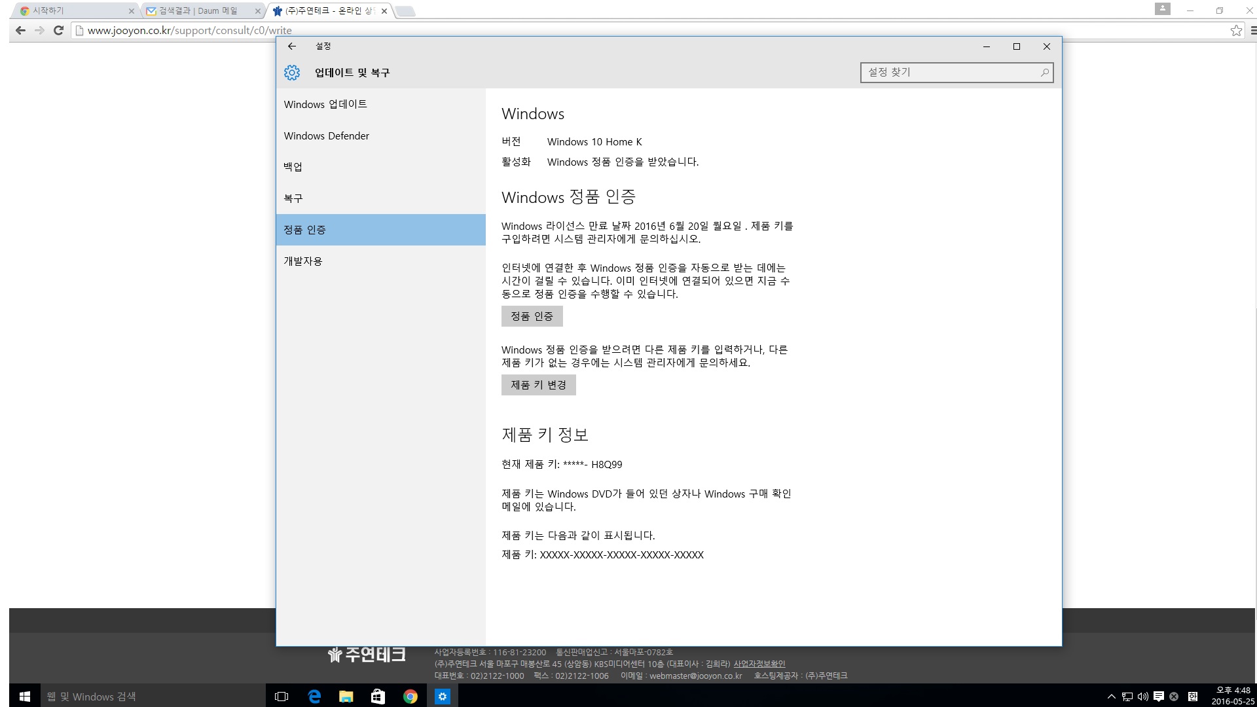Maximize the Settings window
This screenshot has width=1257, height=707.
[x=1017, y=46]
